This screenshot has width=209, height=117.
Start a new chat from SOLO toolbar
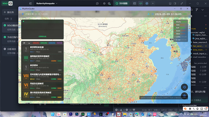pos(97,3)
